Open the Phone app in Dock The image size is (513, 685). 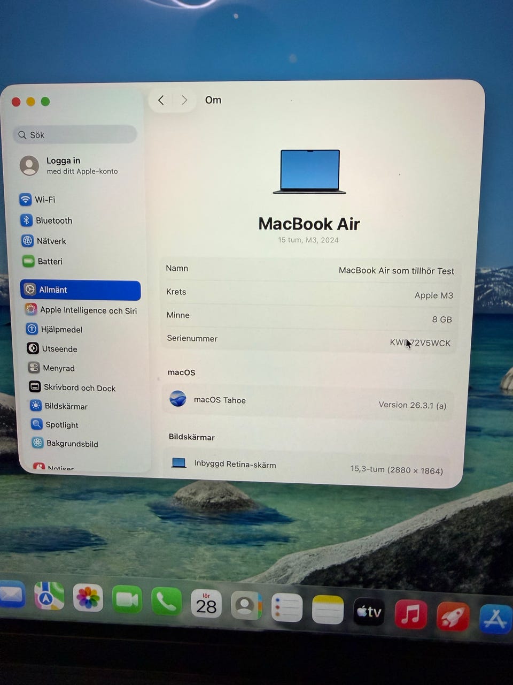(x=166, y=602)
